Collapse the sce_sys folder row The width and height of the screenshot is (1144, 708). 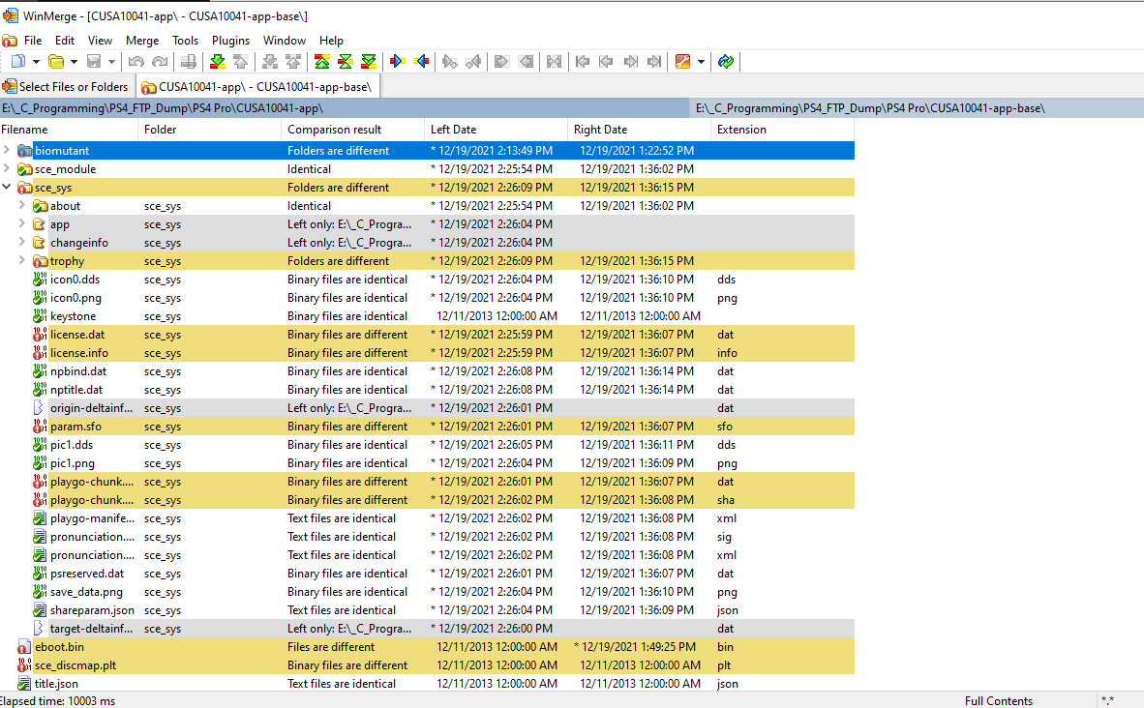click(7, 187)
